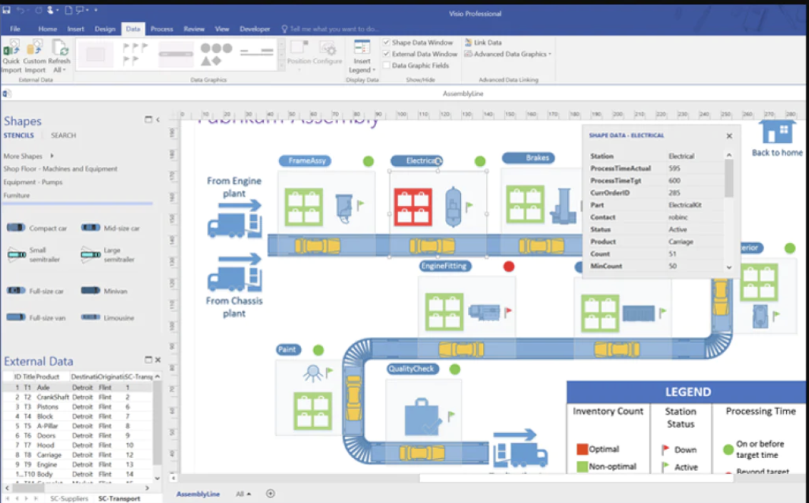Click the new document icon in title bar
This screenshot has height=503, width=809.
(68, 10)
